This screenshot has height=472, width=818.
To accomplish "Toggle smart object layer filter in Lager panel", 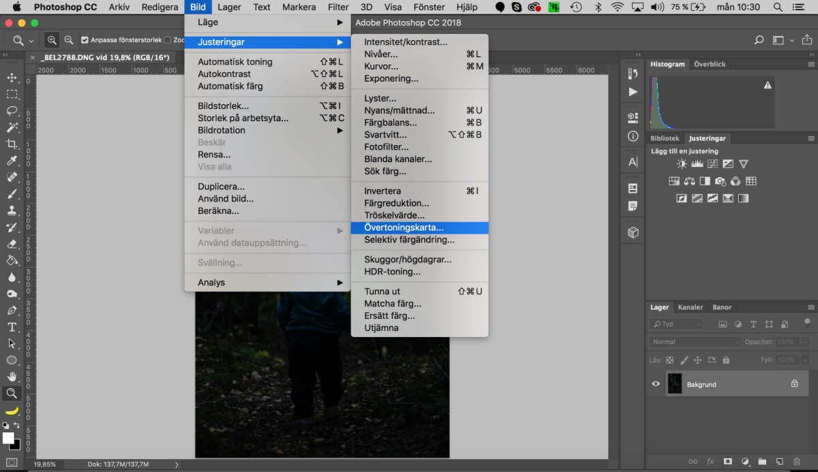I will point(784,324).
